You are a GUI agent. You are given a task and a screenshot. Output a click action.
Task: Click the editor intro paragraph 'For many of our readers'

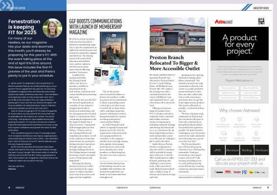pos(32,57)
